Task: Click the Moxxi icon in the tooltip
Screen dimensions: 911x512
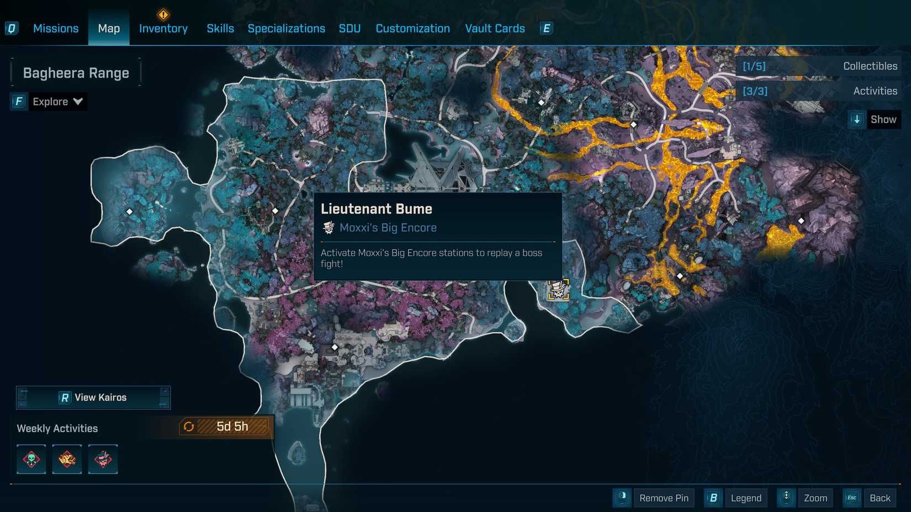Action: [x=329, y=227]
